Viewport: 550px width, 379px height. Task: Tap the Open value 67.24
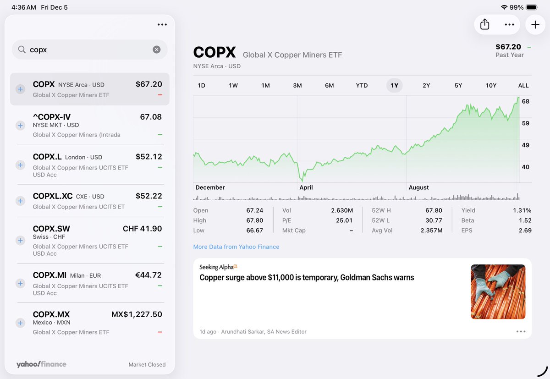(255, 210)
